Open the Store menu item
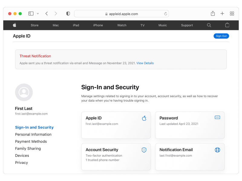This screenshot has height=181, width=242. click(34, 25)
